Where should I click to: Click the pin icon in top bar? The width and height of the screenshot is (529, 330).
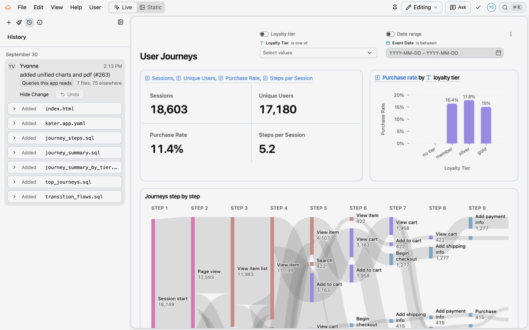point(395,7)
